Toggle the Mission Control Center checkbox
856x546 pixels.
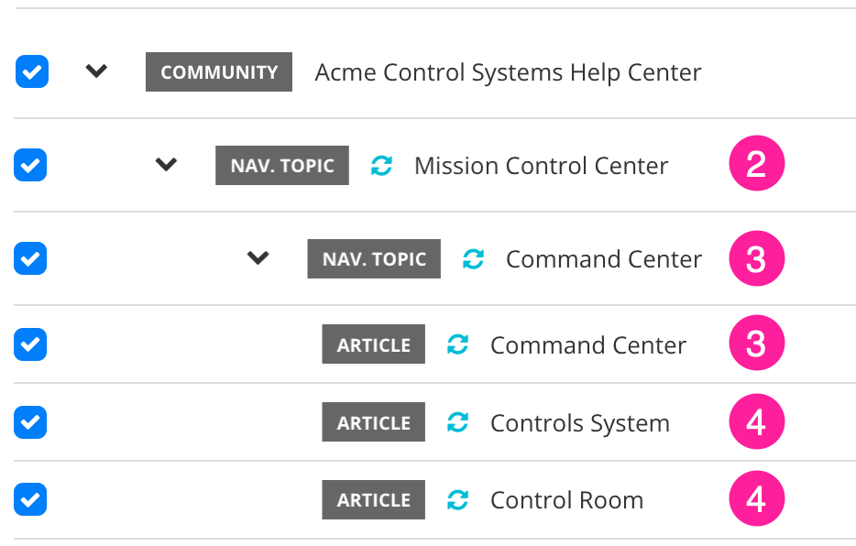[31, 165]
